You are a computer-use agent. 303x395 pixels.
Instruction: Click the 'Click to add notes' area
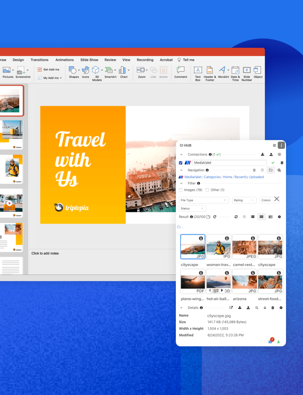click(x=45, y=253)
